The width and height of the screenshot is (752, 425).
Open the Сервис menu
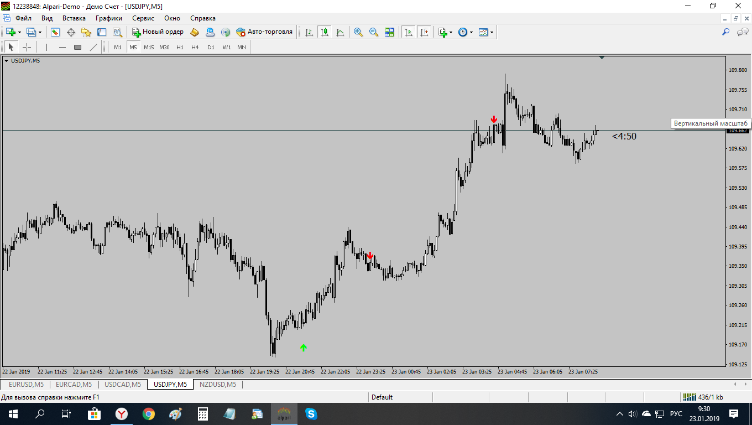(x=143, y=18)
